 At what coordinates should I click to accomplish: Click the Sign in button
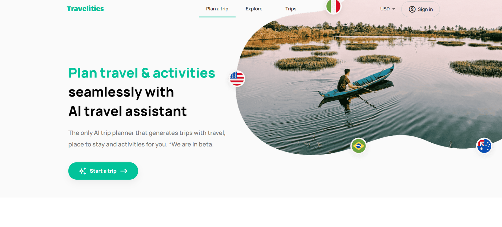coord(420,9)
